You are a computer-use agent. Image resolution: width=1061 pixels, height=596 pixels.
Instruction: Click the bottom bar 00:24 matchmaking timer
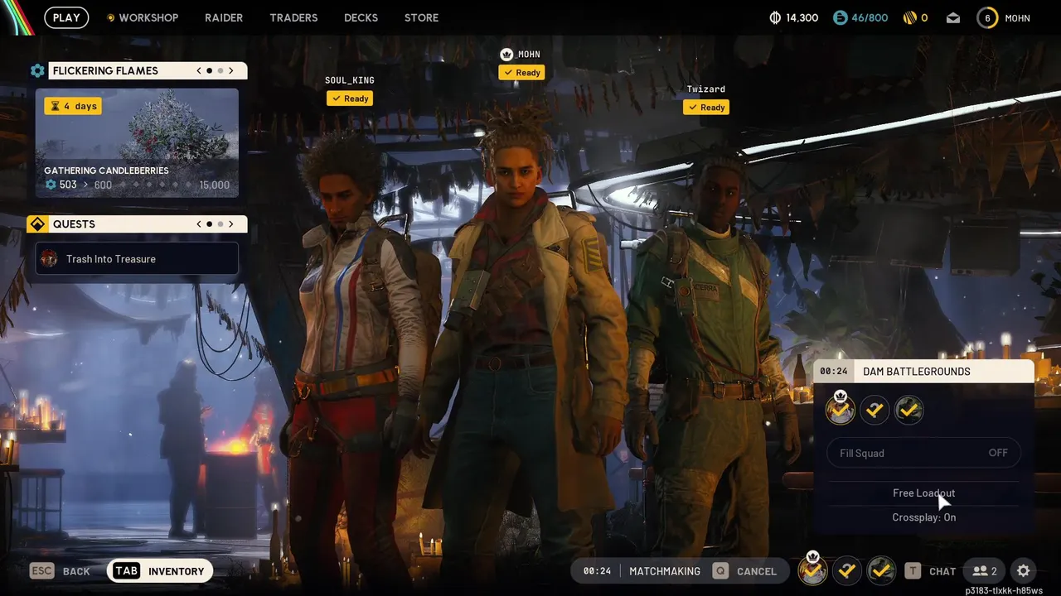pyautogui.click(x=597, y=571)
